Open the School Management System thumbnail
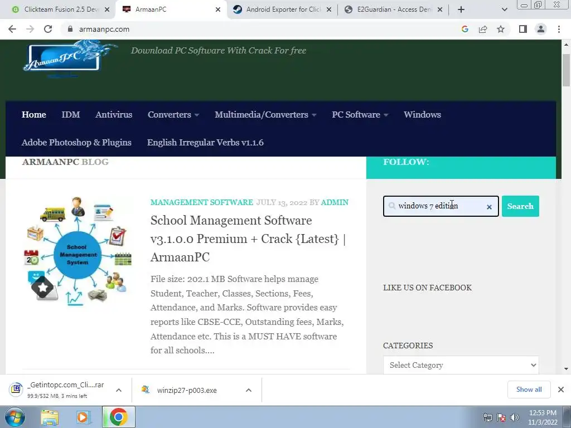Viewport: 571px width, 428px height. 78,252
